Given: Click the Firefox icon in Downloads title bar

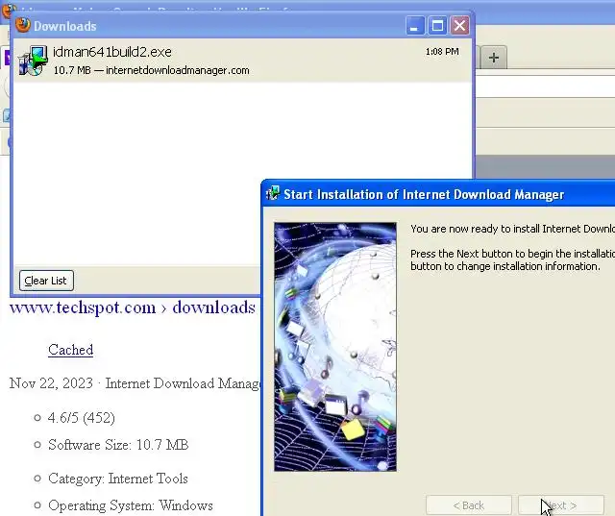Looking at the screenshot, I should (23, 26).
